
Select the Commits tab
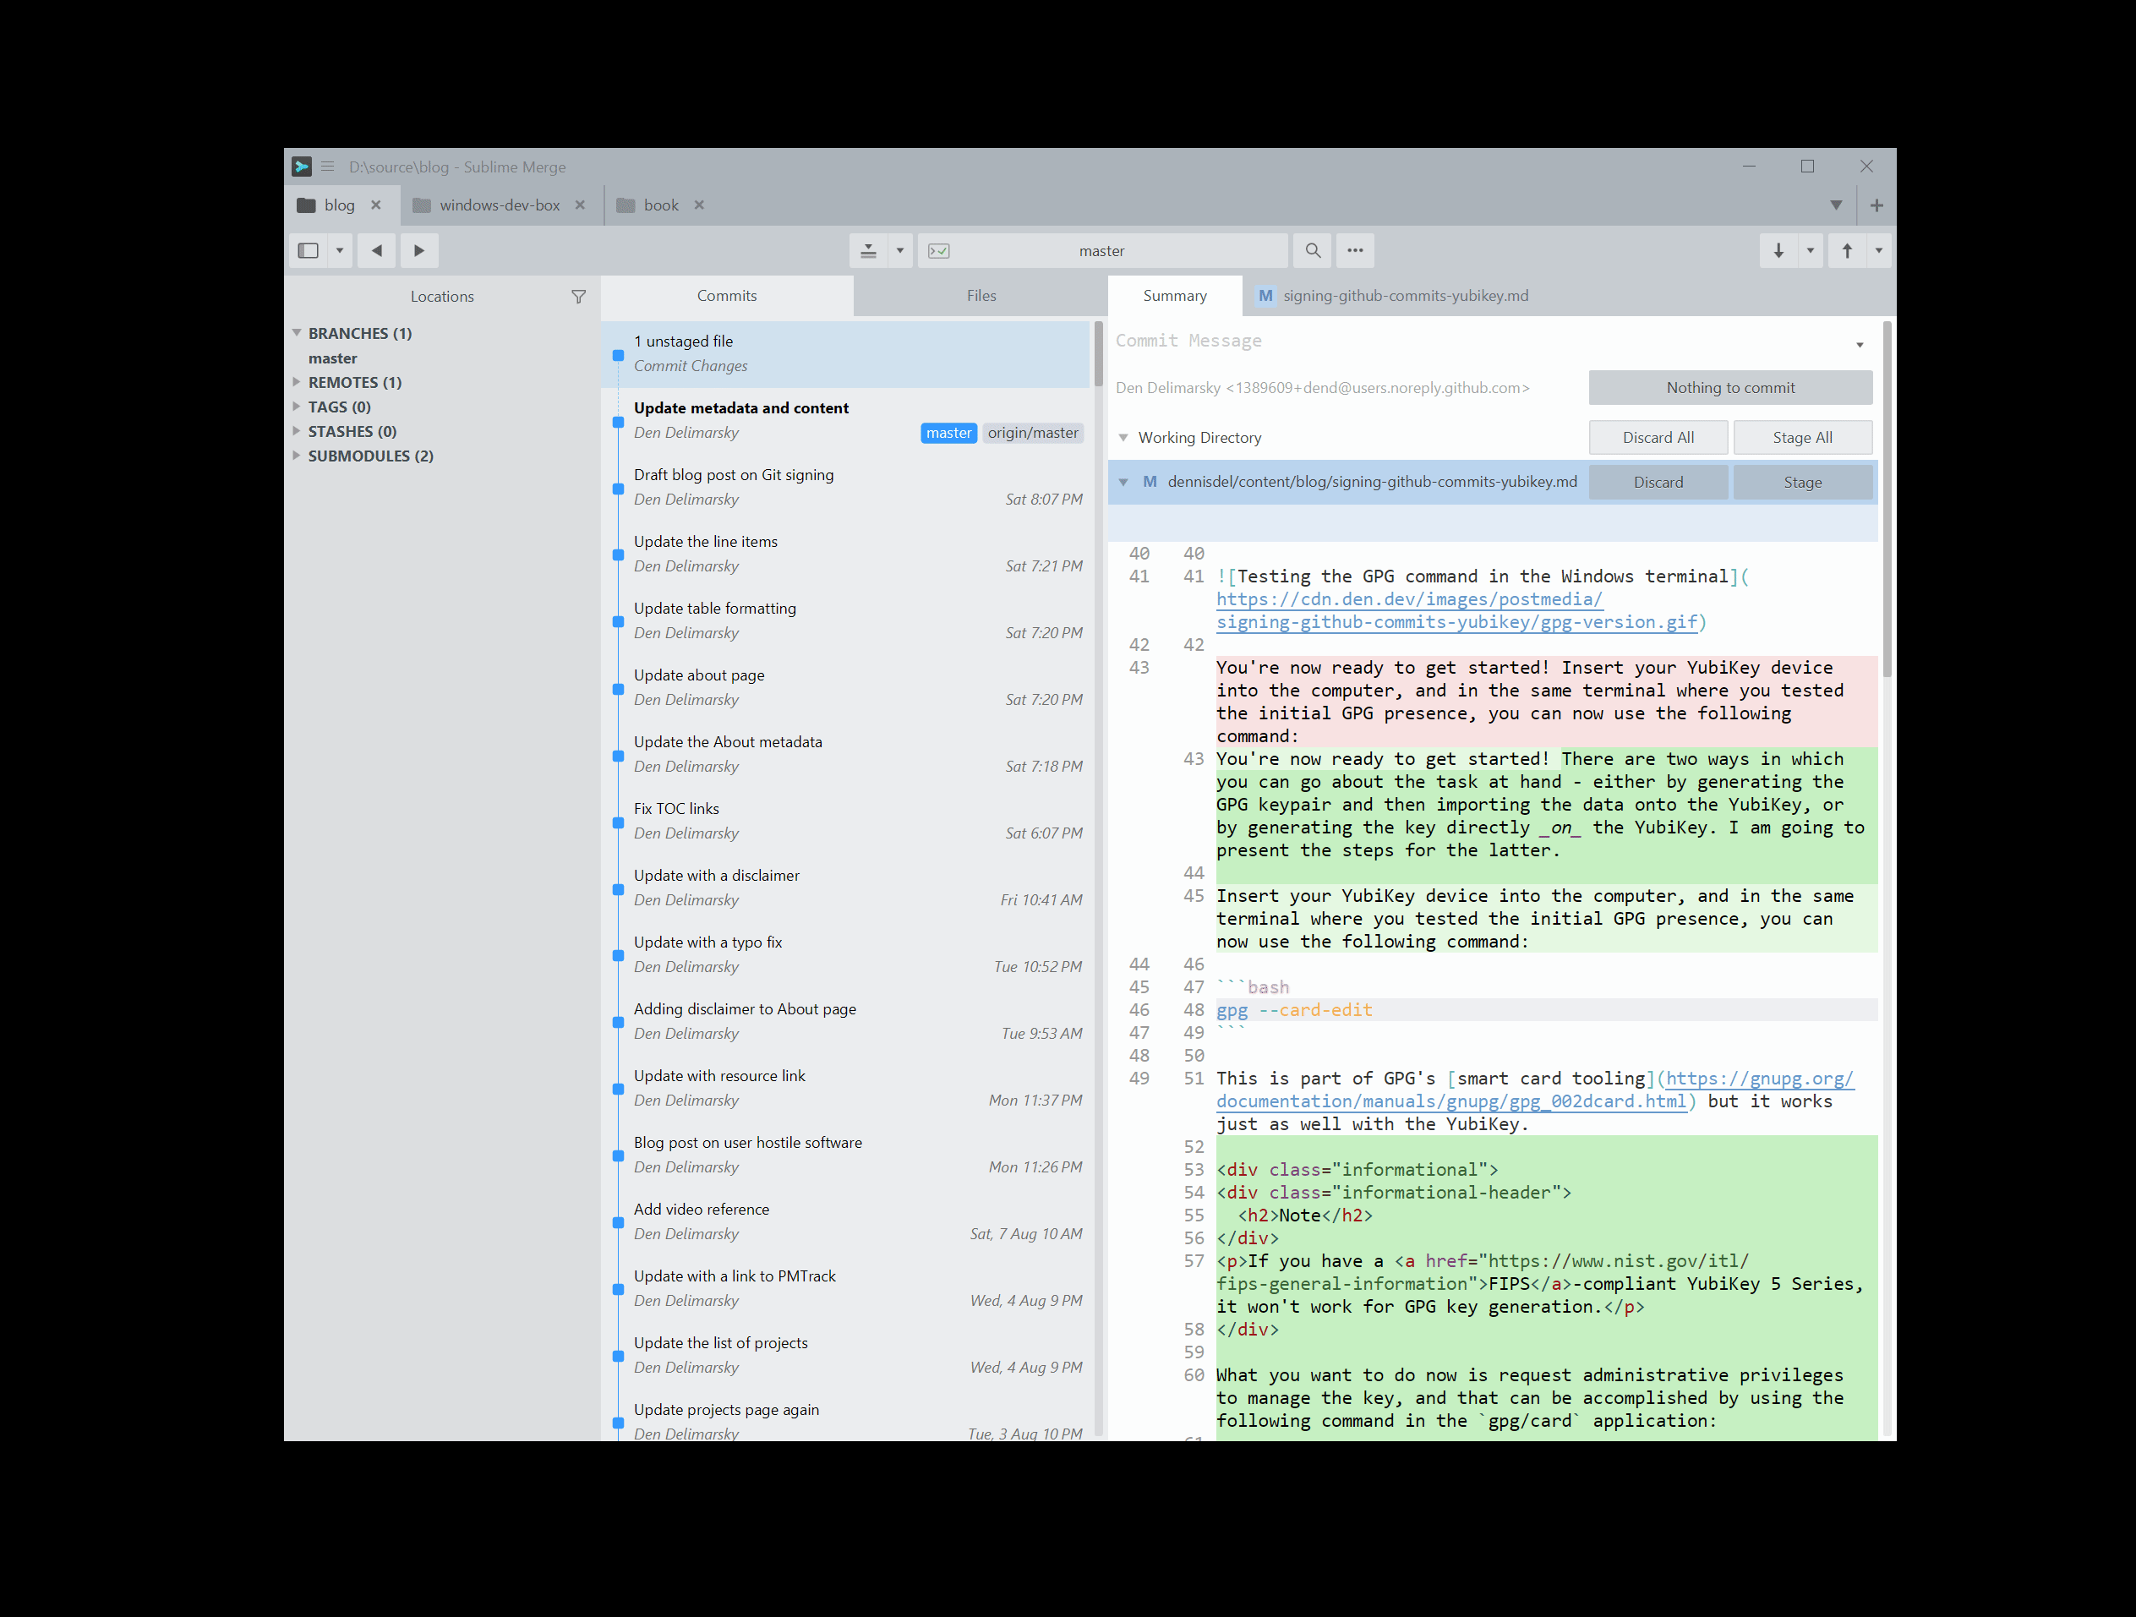click(x=725, y=294)
